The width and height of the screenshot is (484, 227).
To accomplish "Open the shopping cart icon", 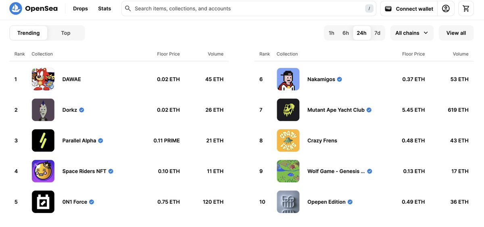I will tap(466, 8).
